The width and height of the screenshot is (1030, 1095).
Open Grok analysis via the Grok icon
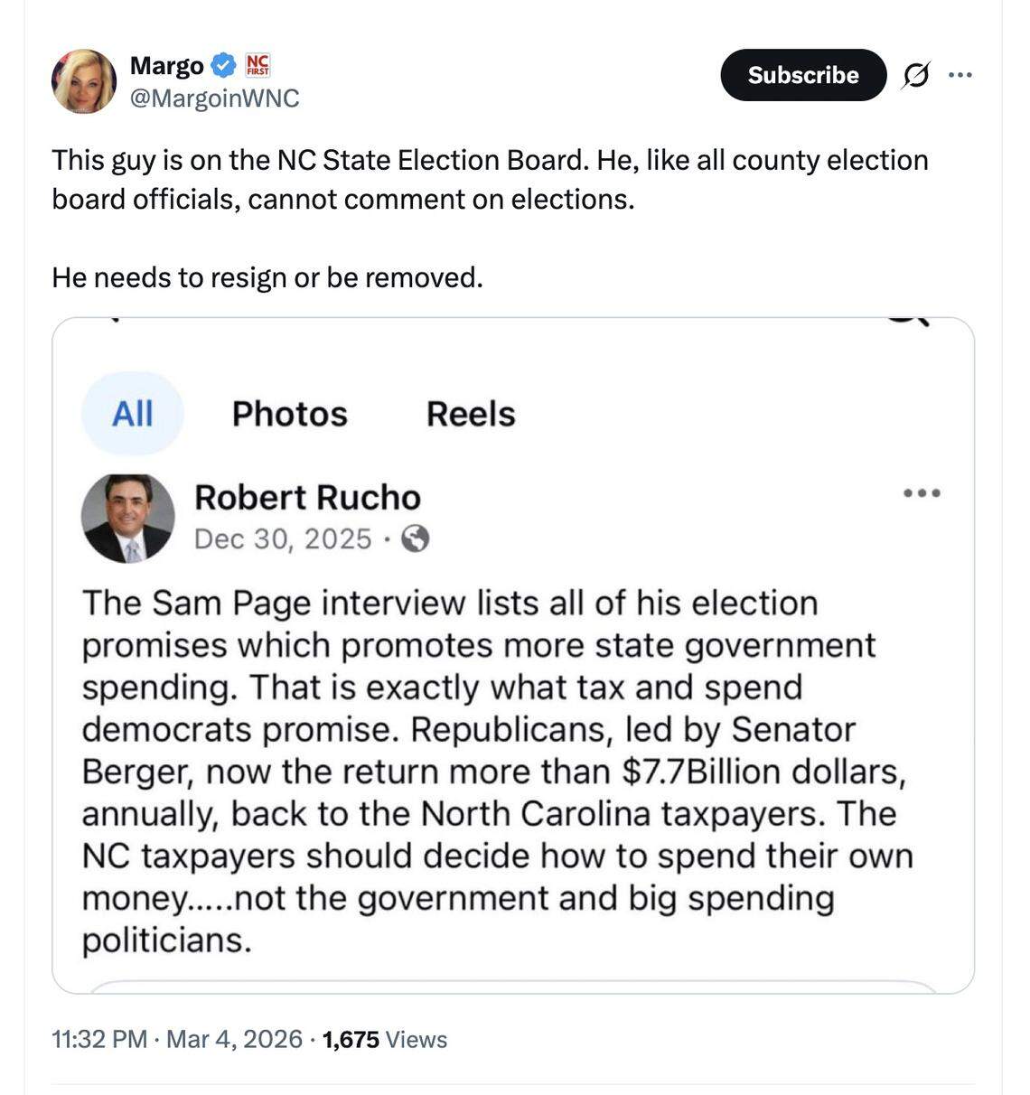coord(915,75)
